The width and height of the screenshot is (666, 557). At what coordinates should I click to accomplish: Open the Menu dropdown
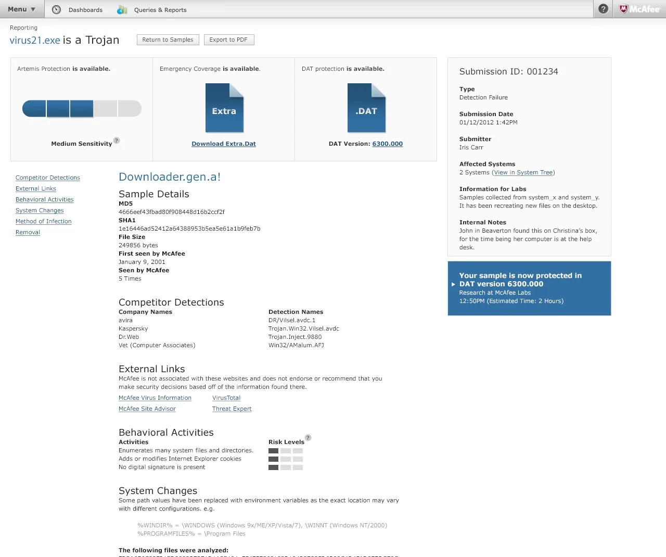tap(21, 9)
